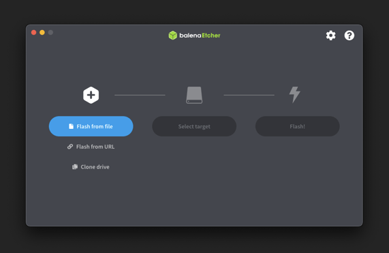The height and width of the screenshot is (253, 389).
Task: Choose the Clone drive option
Action: [x=91, y=167]
